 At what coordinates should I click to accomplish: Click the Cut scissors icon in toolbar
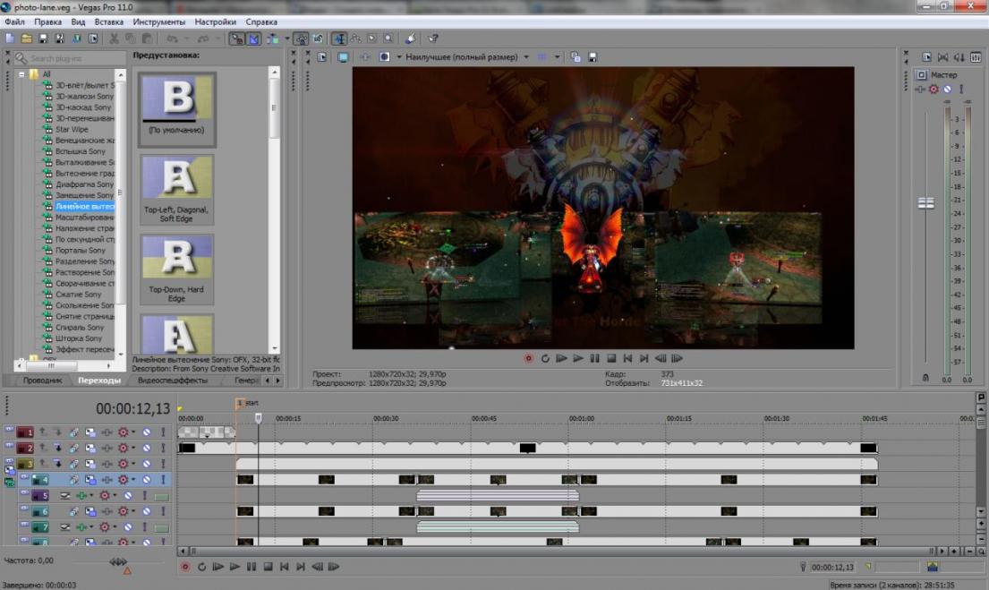[115, 38]
